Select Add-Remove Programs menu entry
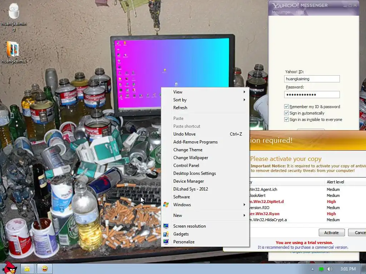 [205, 142]
